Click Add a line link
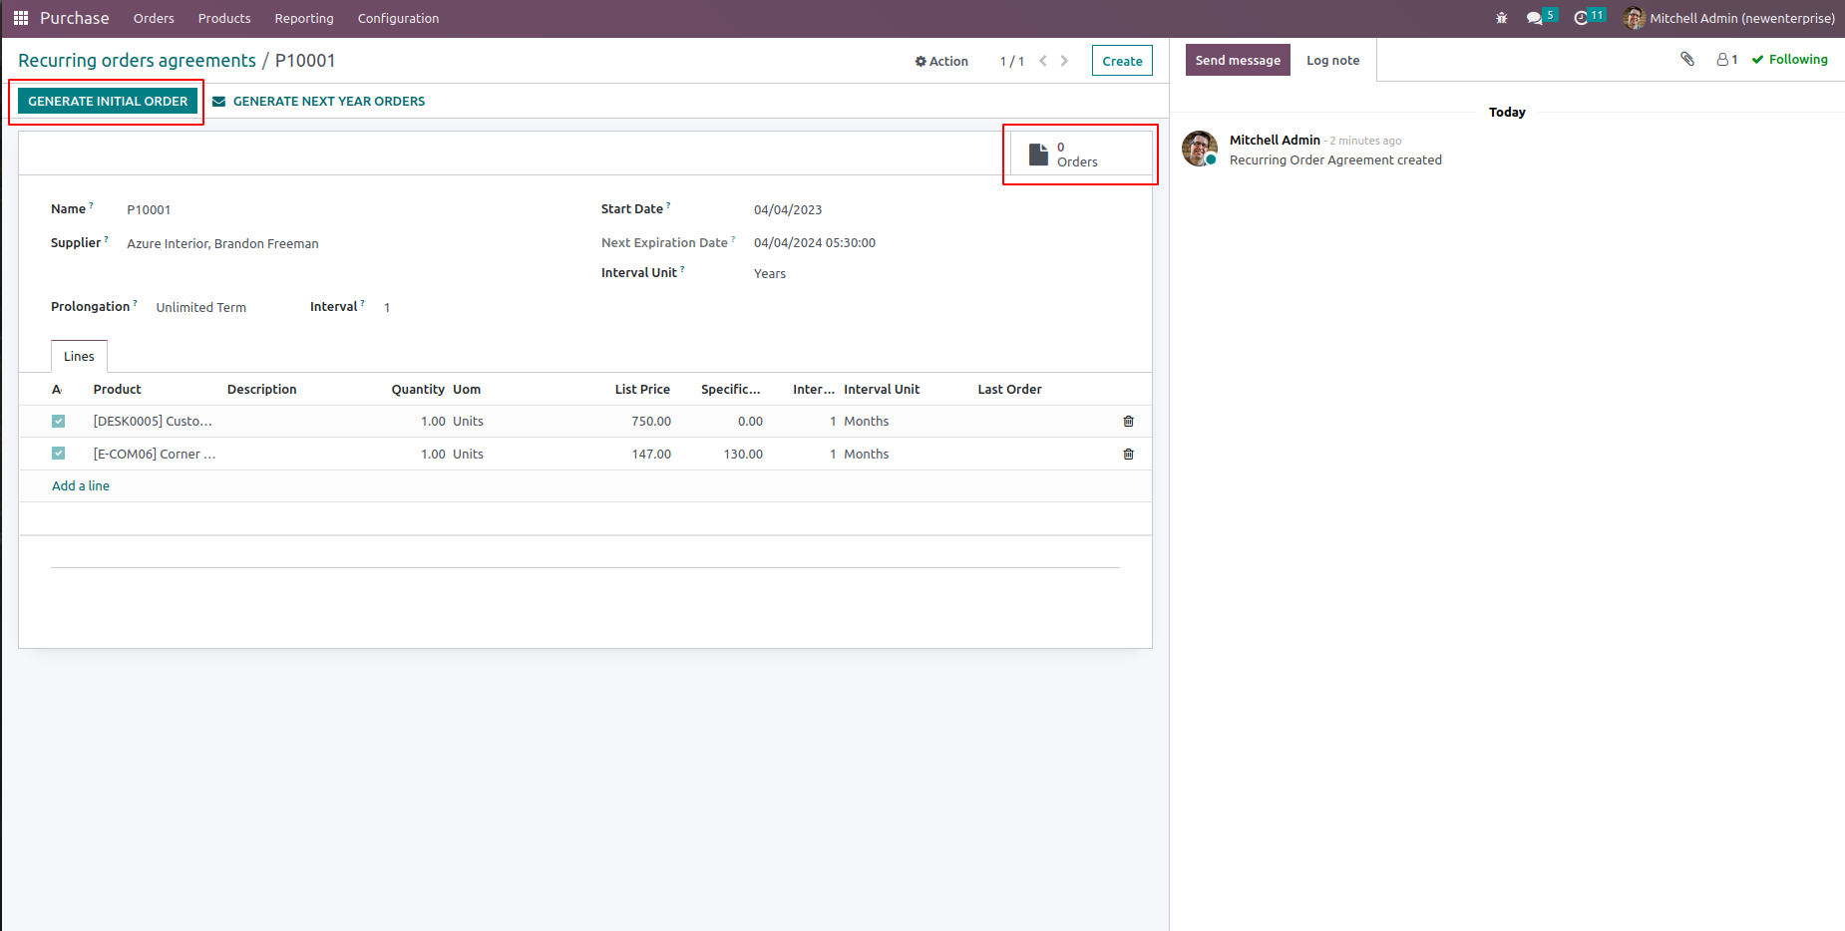Image resolution: width=1845 pixels, height=931 pixels. click(x=81, y=485)
